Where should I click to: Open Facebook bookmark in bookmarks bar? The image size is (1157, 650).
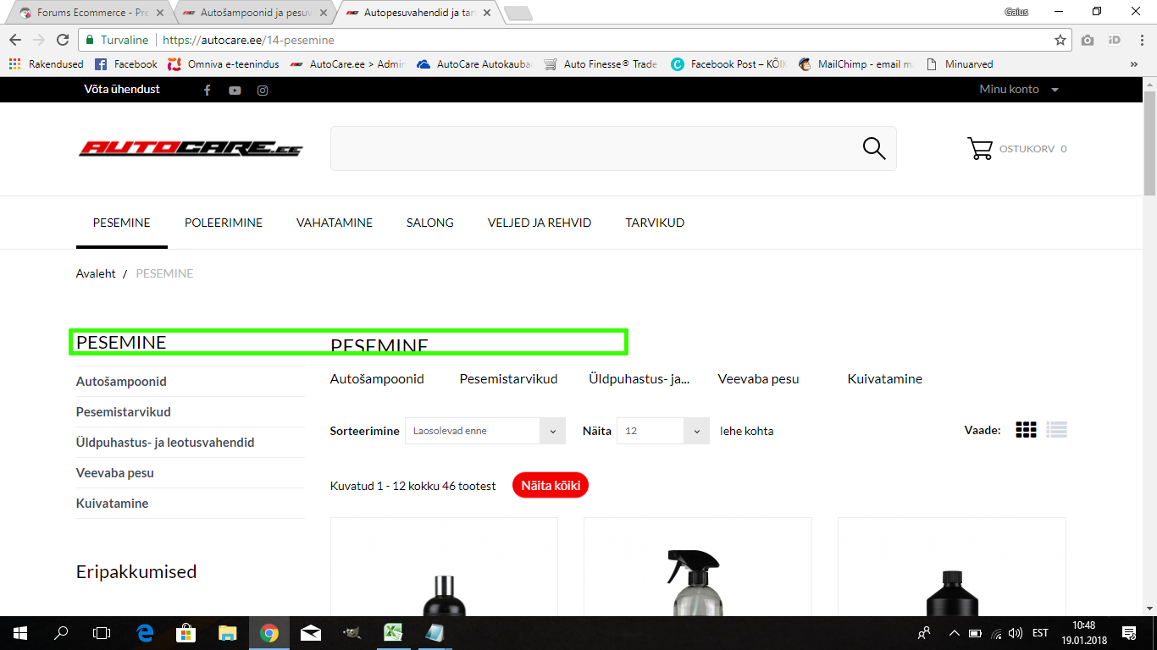(126, 64)
